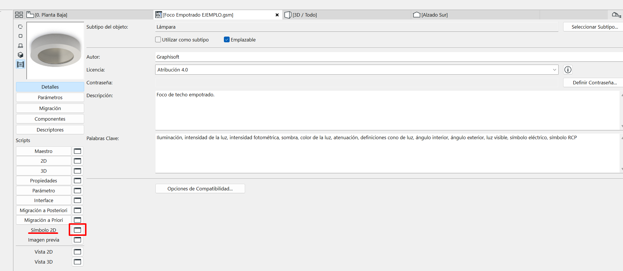
Task: Click the tab overview grid icon
Action: 19,15
